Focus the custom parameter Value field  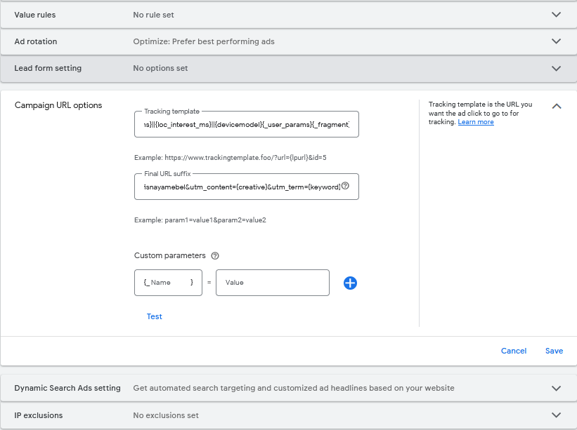[272, 283]
